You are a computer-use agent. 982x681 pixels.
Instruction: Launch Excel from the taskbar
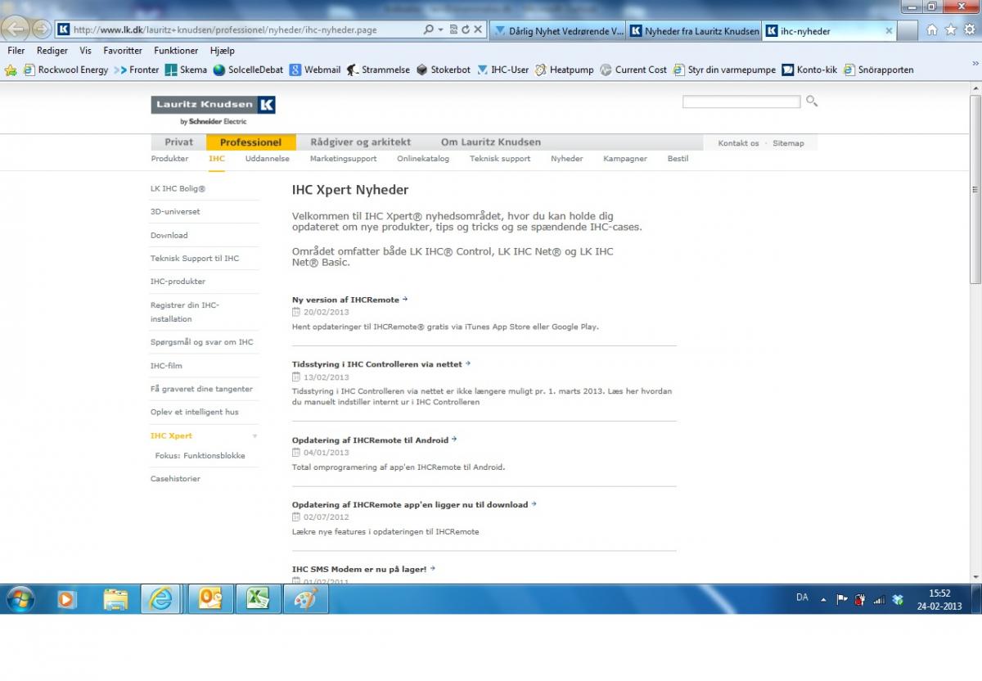[x=258, y=600]
